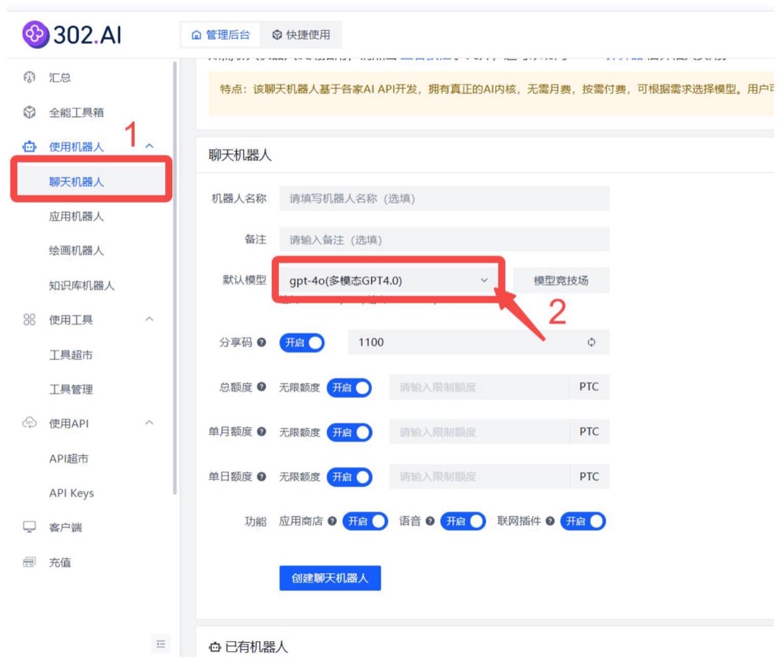Toggle the 语音 voice switch
Image resolution: width=782 pixels, height=660 pixels.
(463, 521)
